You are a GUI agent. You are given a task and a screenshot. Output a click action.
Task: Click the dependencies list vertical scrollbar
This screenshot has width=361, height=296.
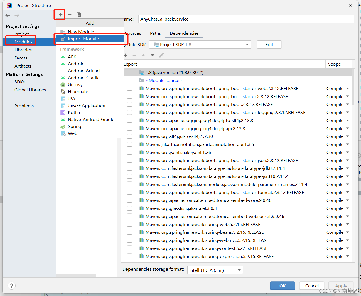353,87
